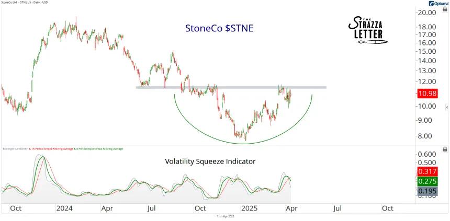
Task: Click the 8 Period Exponential Moving Average legend
Action: click(99, 149)
